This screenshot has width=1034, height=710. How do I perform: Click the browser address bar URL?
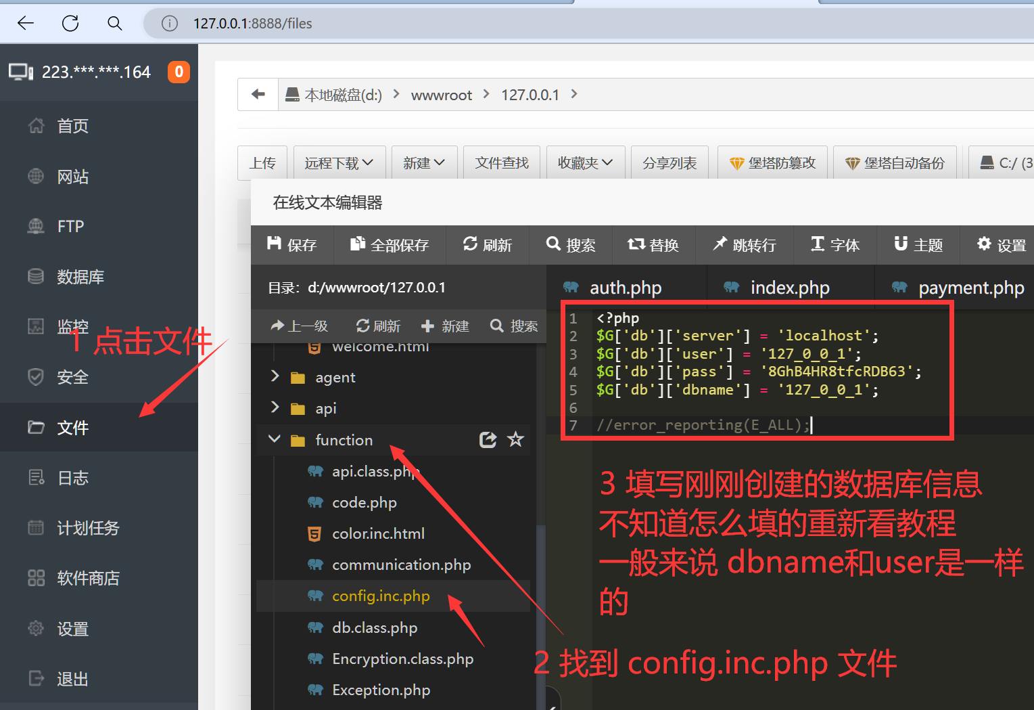pyautogui.click(x=252, y=24)
